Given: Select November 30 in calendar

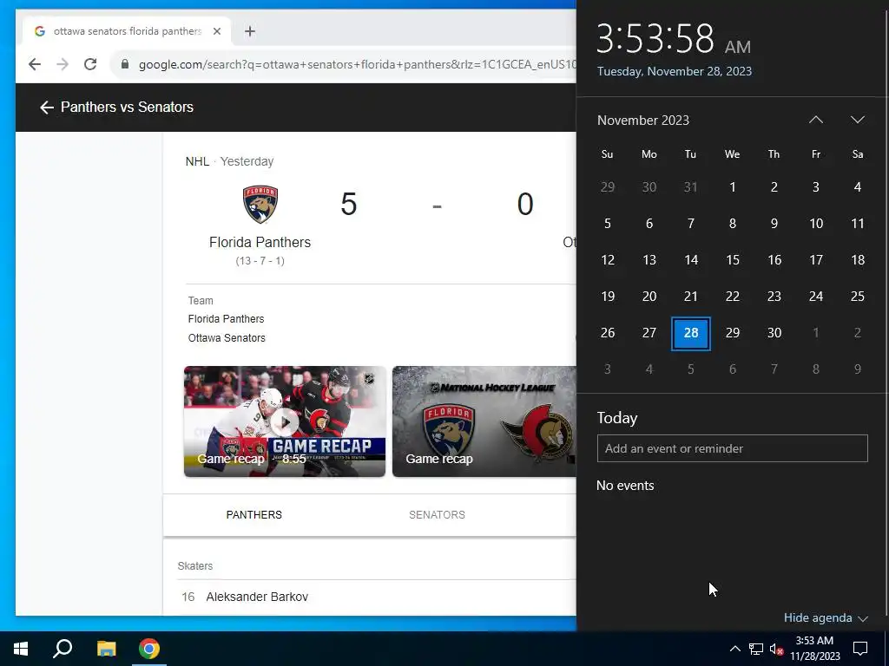Looking at the screenshot, I should pos(774,333).
